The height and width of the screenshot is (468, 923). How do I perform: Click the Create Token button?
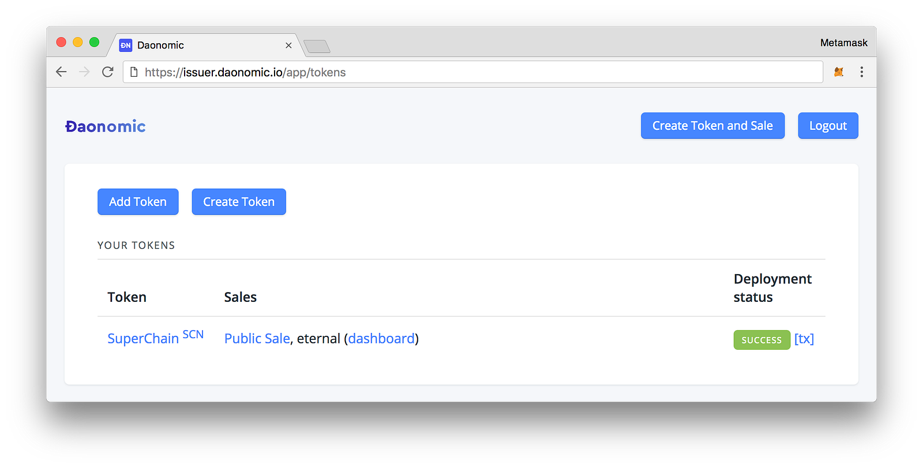click(239, 202)
